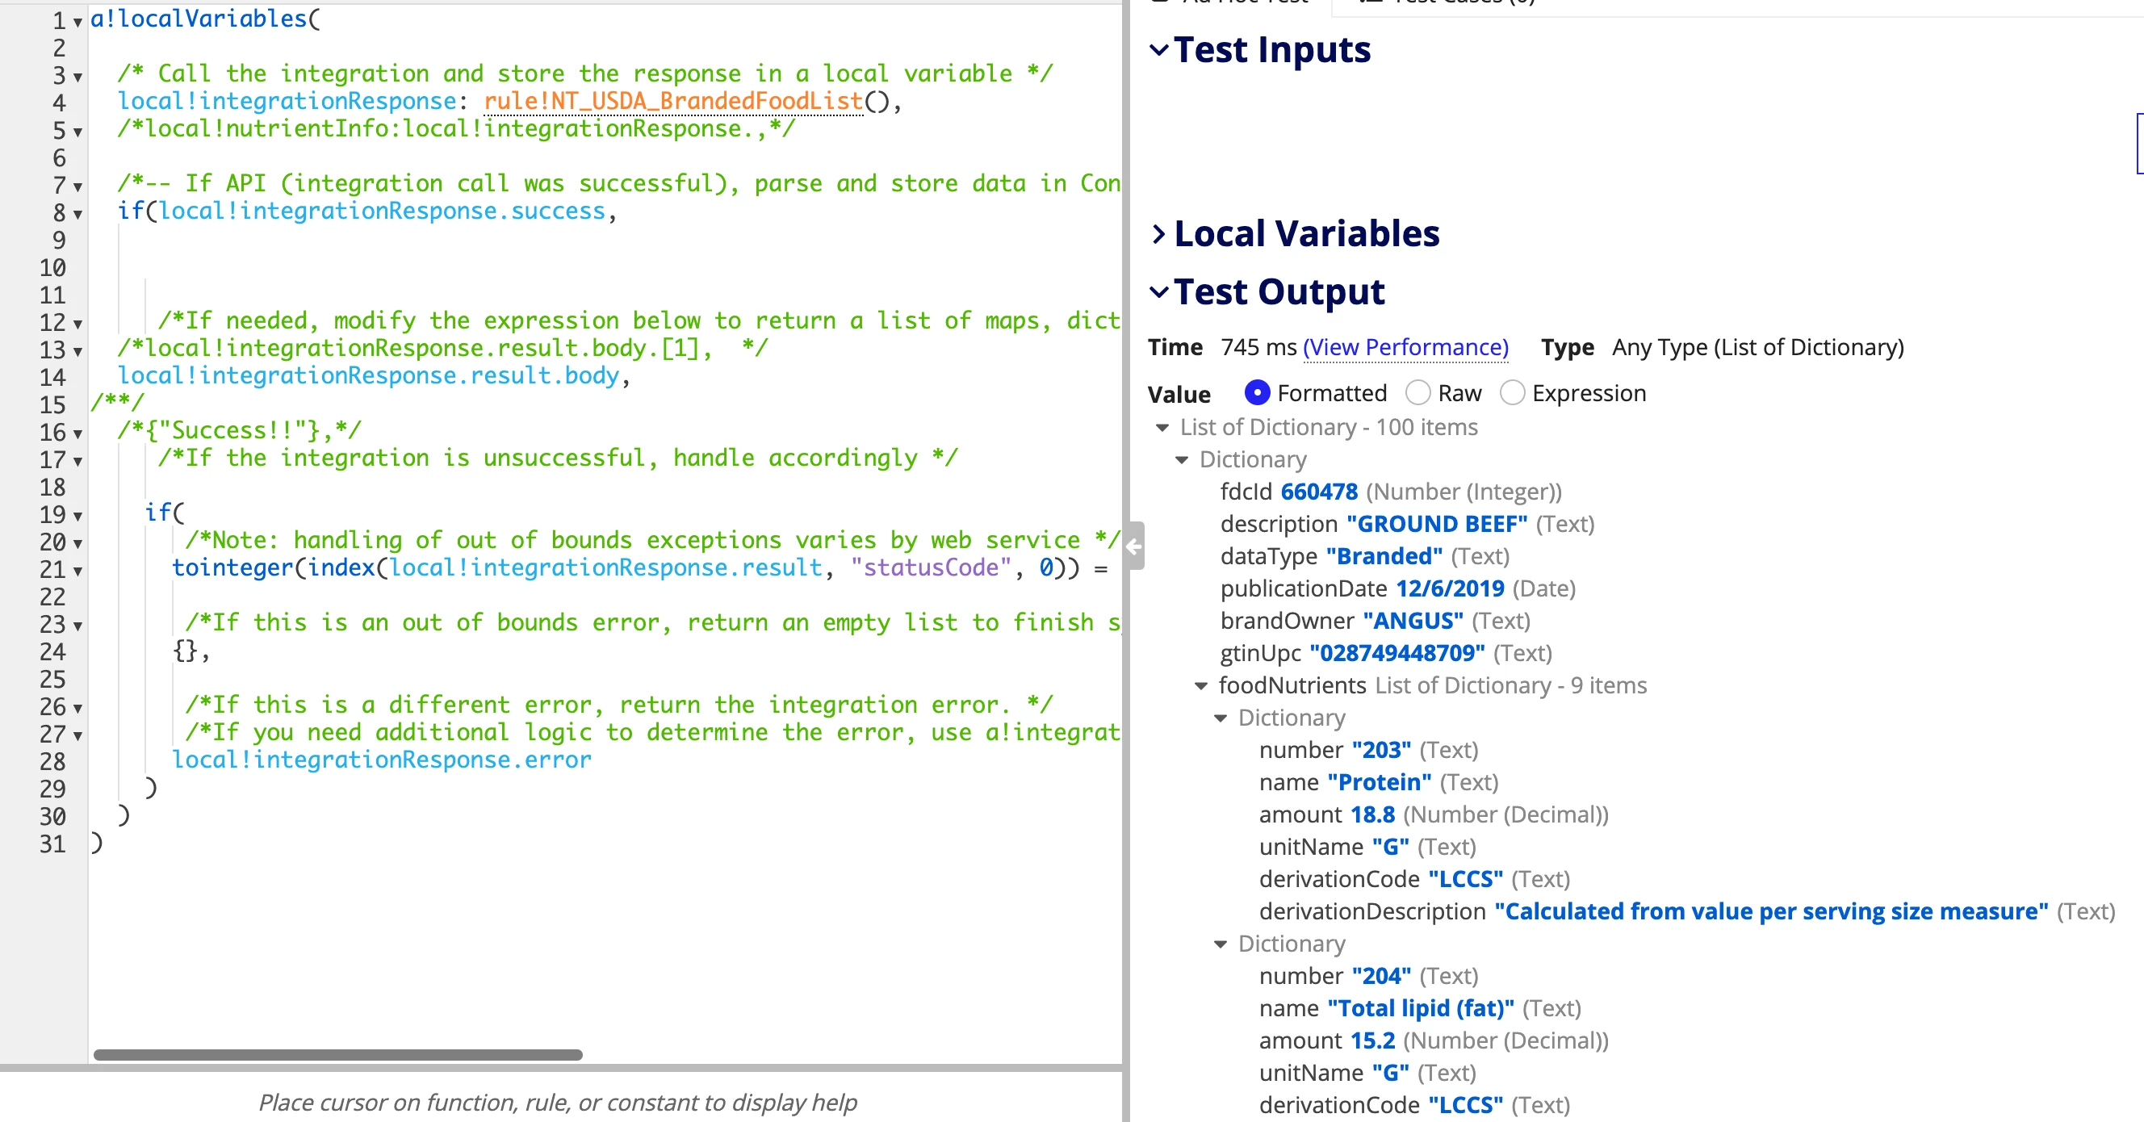Click the editor's horizontal scrollbar thumb

tap(338, 1054)
